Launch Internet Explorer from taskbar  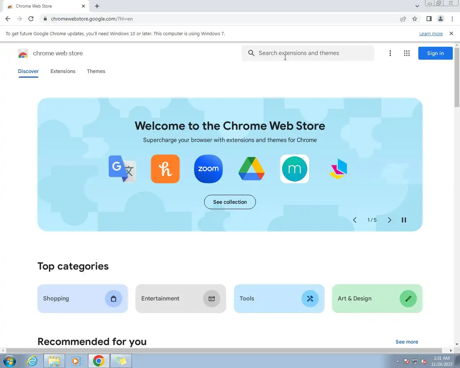click(32, 361)
